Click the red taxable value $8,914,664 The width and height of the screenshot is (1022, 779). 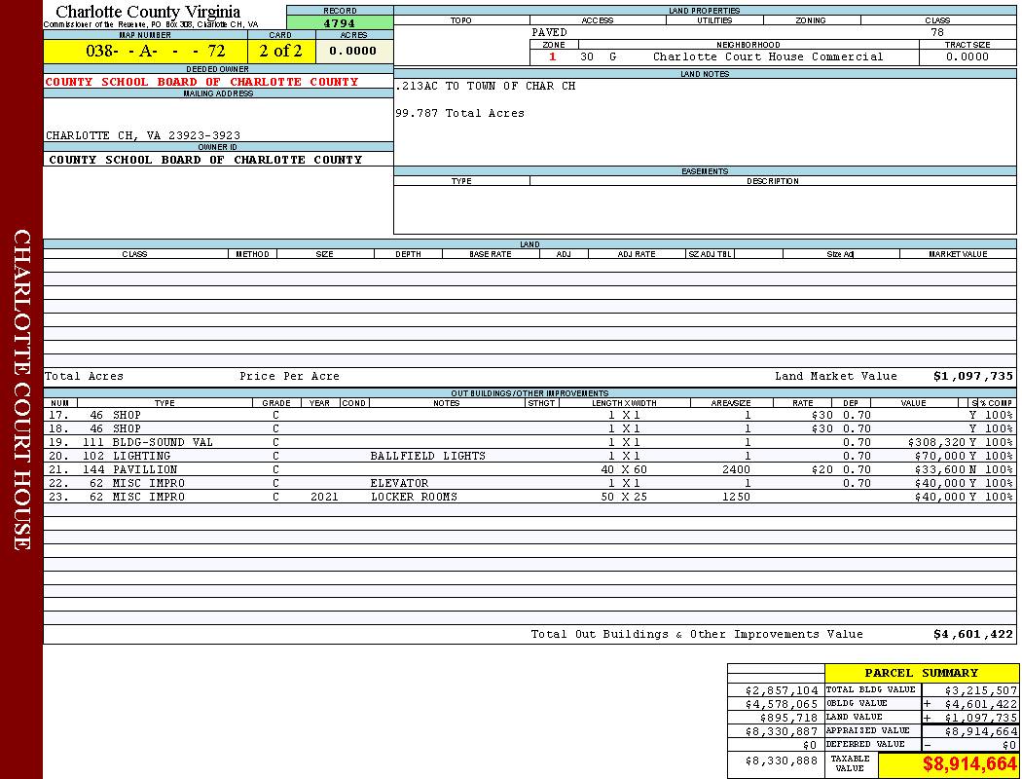[x=969, y=764]
